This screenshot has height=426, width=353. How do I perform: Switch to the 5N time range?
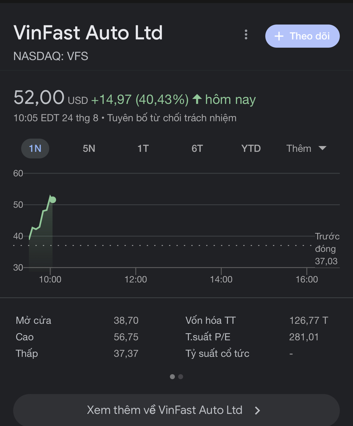coord(89,149)
